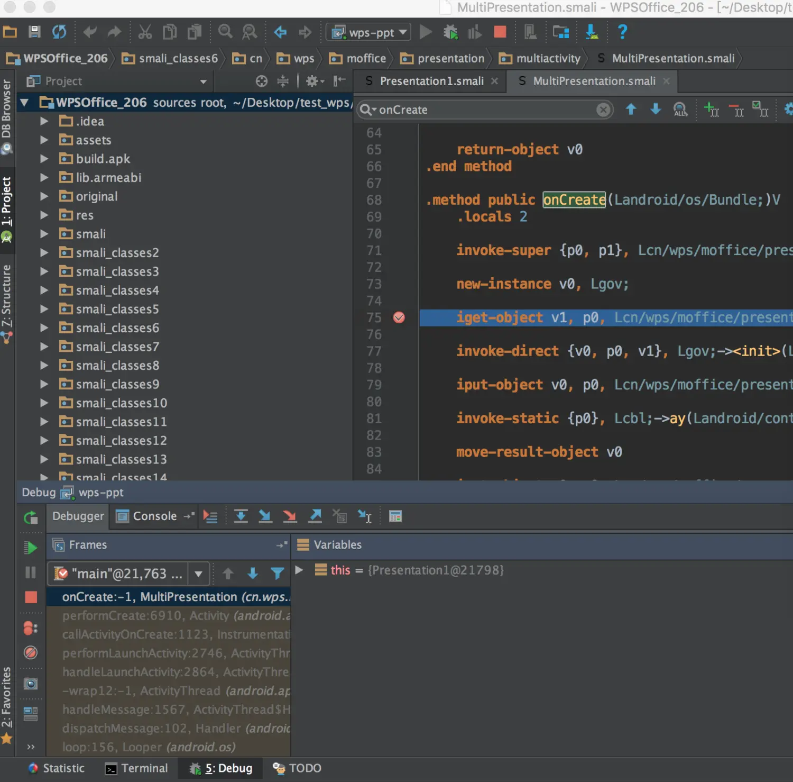Open the main thread selector dropdown
The image size is (793, 782).
pos(198,574)
